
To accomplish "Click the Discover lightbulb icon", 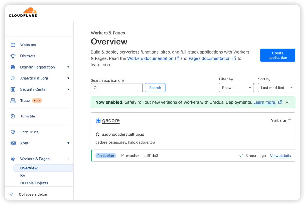I will pyautogui.click(x=13, y=56).
